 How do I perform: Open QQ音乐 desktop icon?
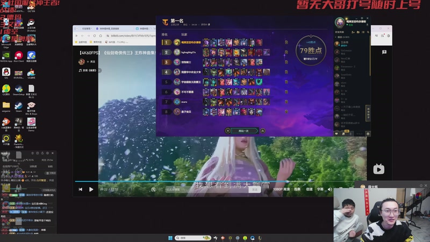tap(6, 90)
